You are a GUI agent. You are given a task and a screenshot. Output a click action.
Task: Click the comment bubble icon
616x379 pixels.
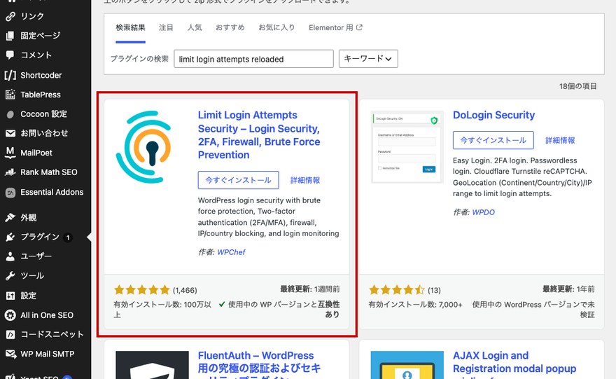(x=10, y=55)
